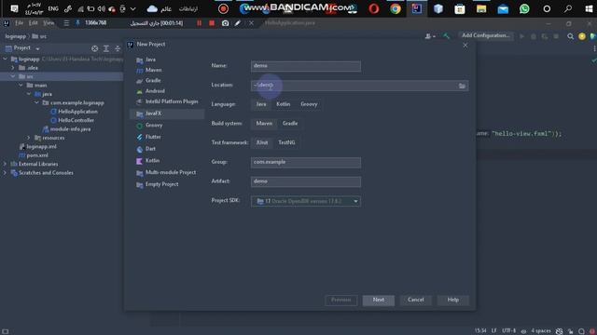597x335 pixels.
Task: Click select opened file icon in Project panel
Action: [x=94, y=48]
